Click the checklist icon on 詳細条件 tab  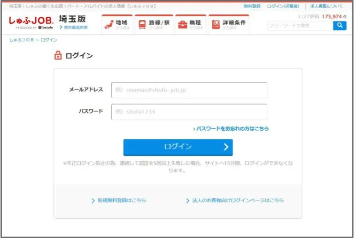pyautogui.click(x=216, y=24)
